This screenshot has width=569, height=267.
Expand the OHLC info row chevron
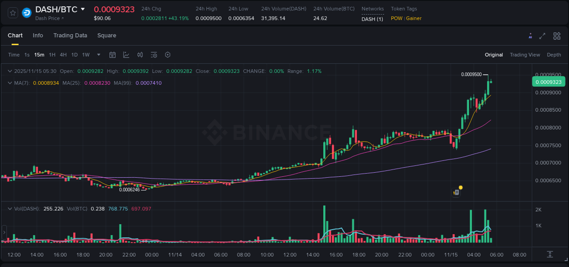click(x=10, y=71)
